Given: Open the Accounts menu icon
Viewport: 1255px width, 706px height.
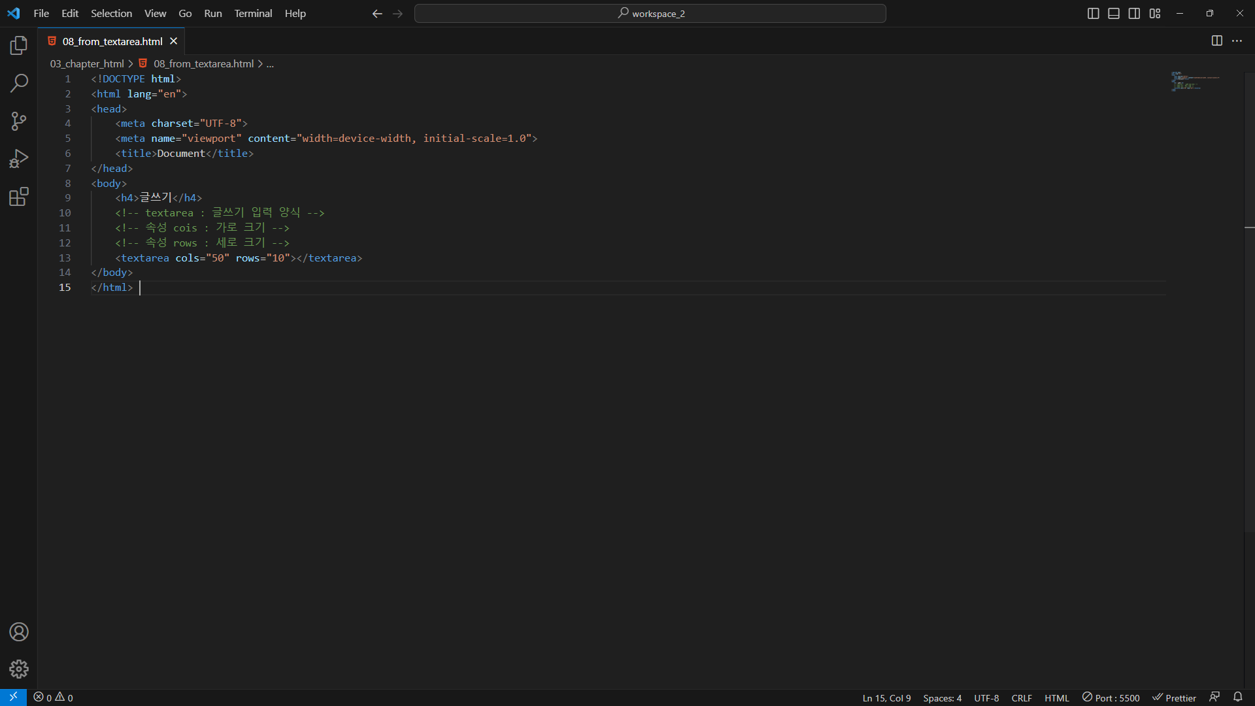Looking at the screenshot, I should (x=19, y=632).
